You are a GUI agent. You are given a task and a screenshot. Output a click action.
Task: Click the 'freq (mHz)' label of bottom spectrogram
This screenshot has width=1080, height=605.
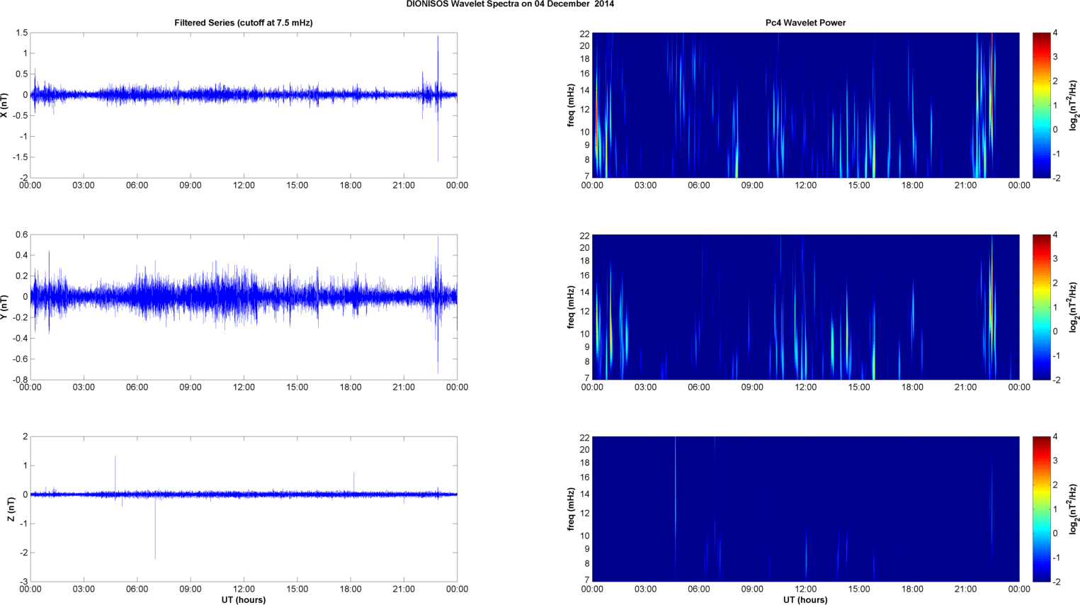(571, 509)
